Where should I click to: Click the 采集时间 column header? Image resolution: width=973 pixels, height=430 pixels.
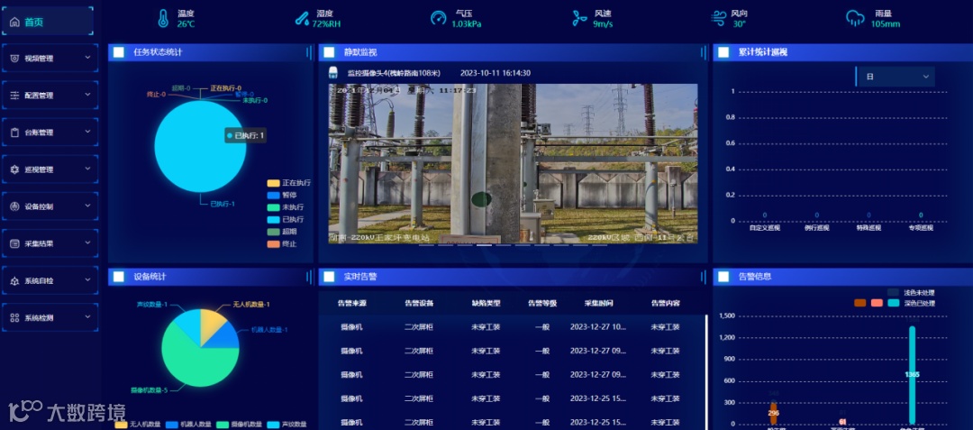pyautogui.click(x=599, y=304)
